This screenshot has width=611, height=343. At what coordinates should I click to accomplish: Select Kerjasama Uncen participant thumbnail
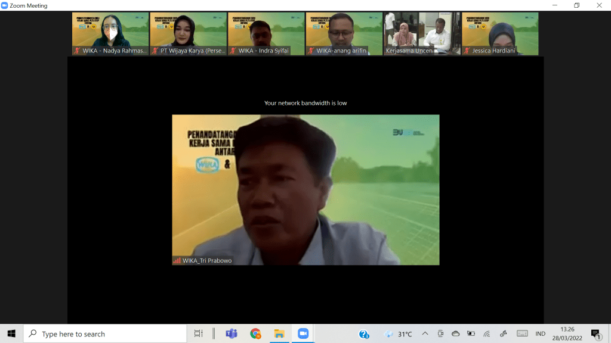click(422, 34)
